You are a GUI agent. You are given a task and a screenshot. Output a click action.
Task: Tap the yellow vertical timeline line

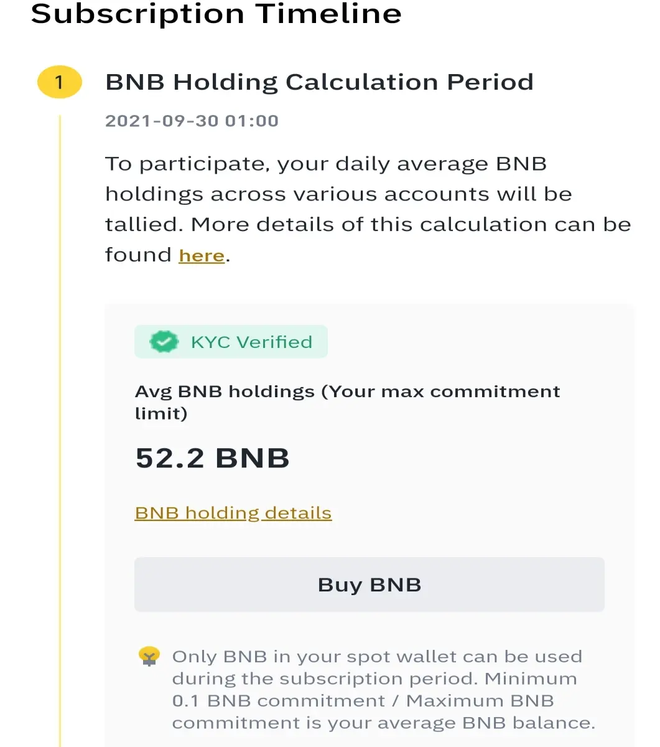(x=60, y=430)
